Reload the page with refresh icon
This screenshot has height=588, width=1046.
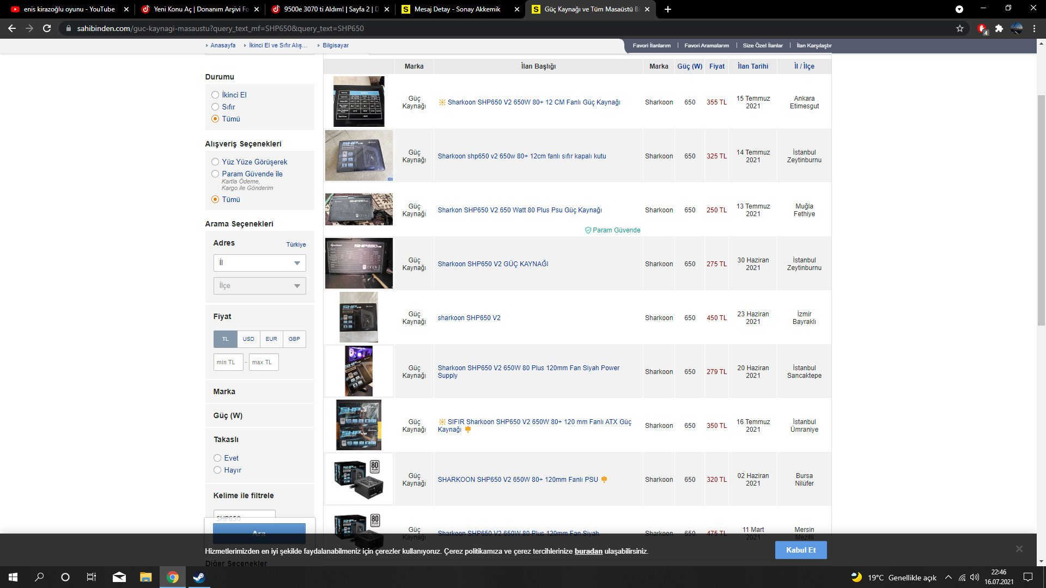click(47, 28)
